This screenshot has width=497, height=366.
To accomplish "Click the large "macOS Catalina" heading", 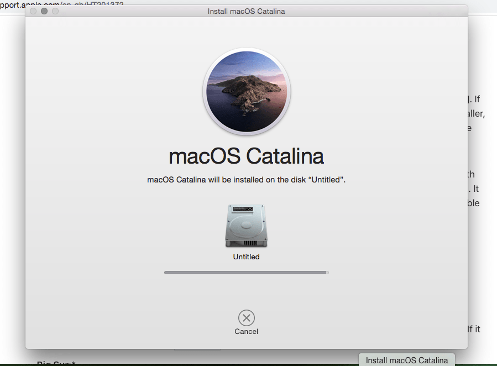I will 246,156.
